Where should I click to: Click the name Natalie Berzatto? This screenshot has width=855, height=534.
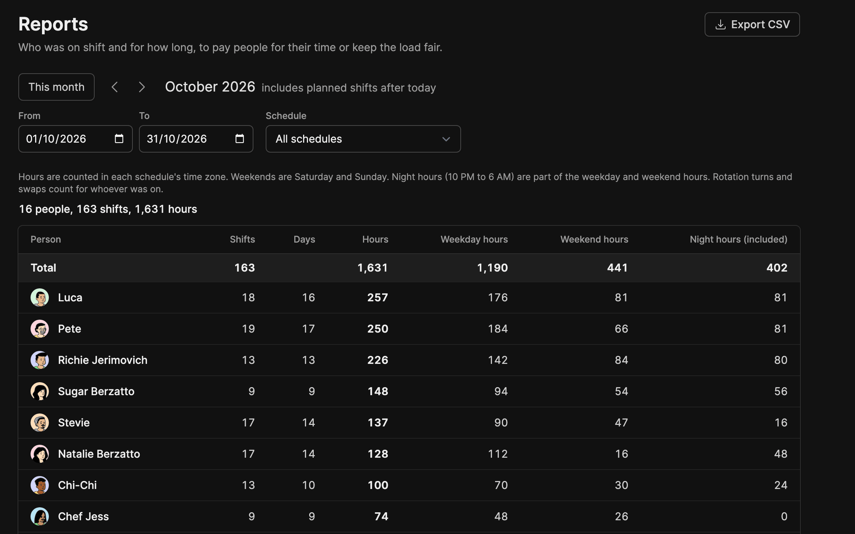click(99, 454)
